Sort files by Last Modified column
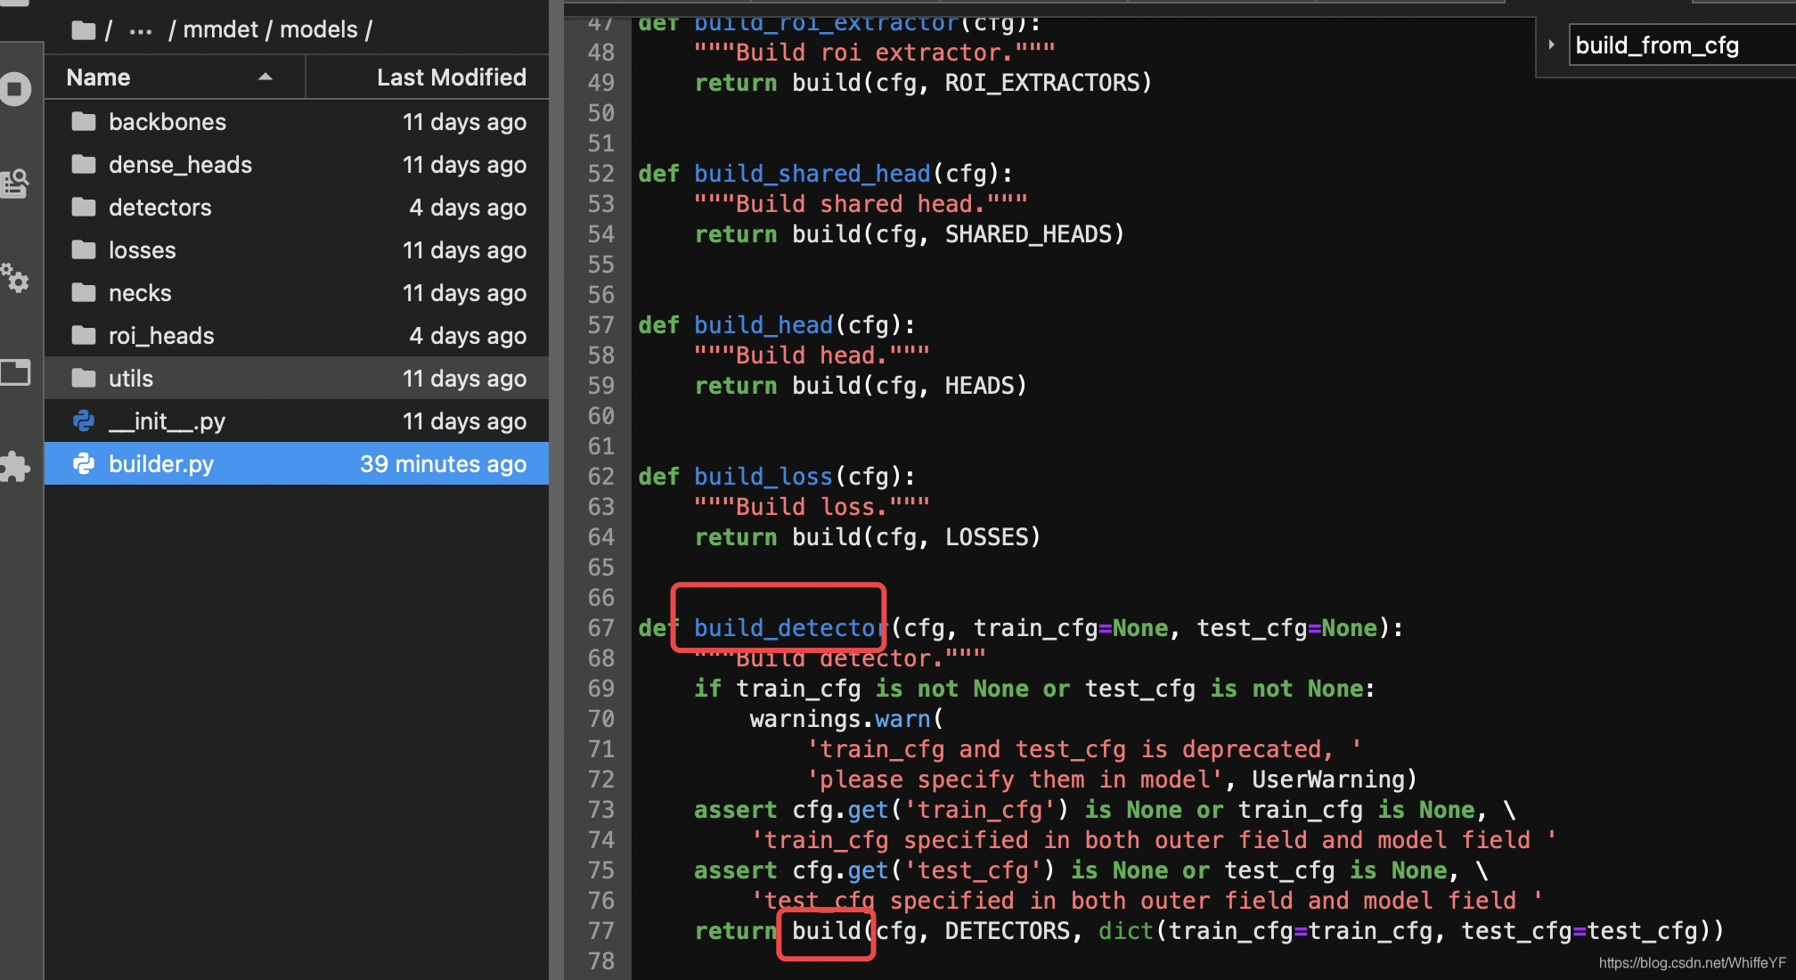This screenshot has width=1796, height=980. 451,78
